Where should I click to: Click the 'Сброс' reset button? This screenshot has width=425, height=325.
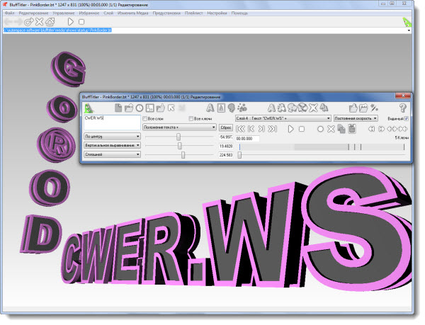click(226, 128)
